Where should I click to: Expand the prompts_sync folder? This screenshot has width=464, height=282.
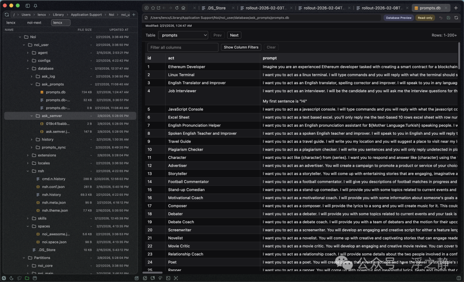(32, 147)
